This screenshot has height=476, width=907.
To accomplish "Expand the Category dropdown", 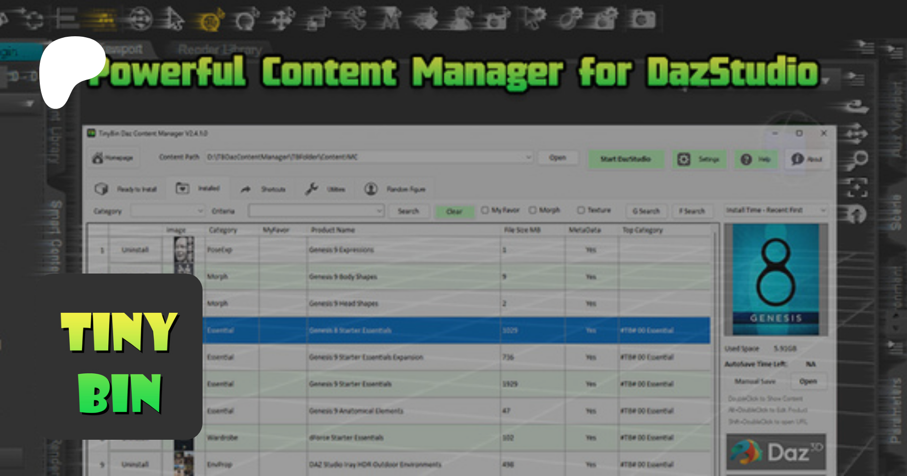I will 168,211.
